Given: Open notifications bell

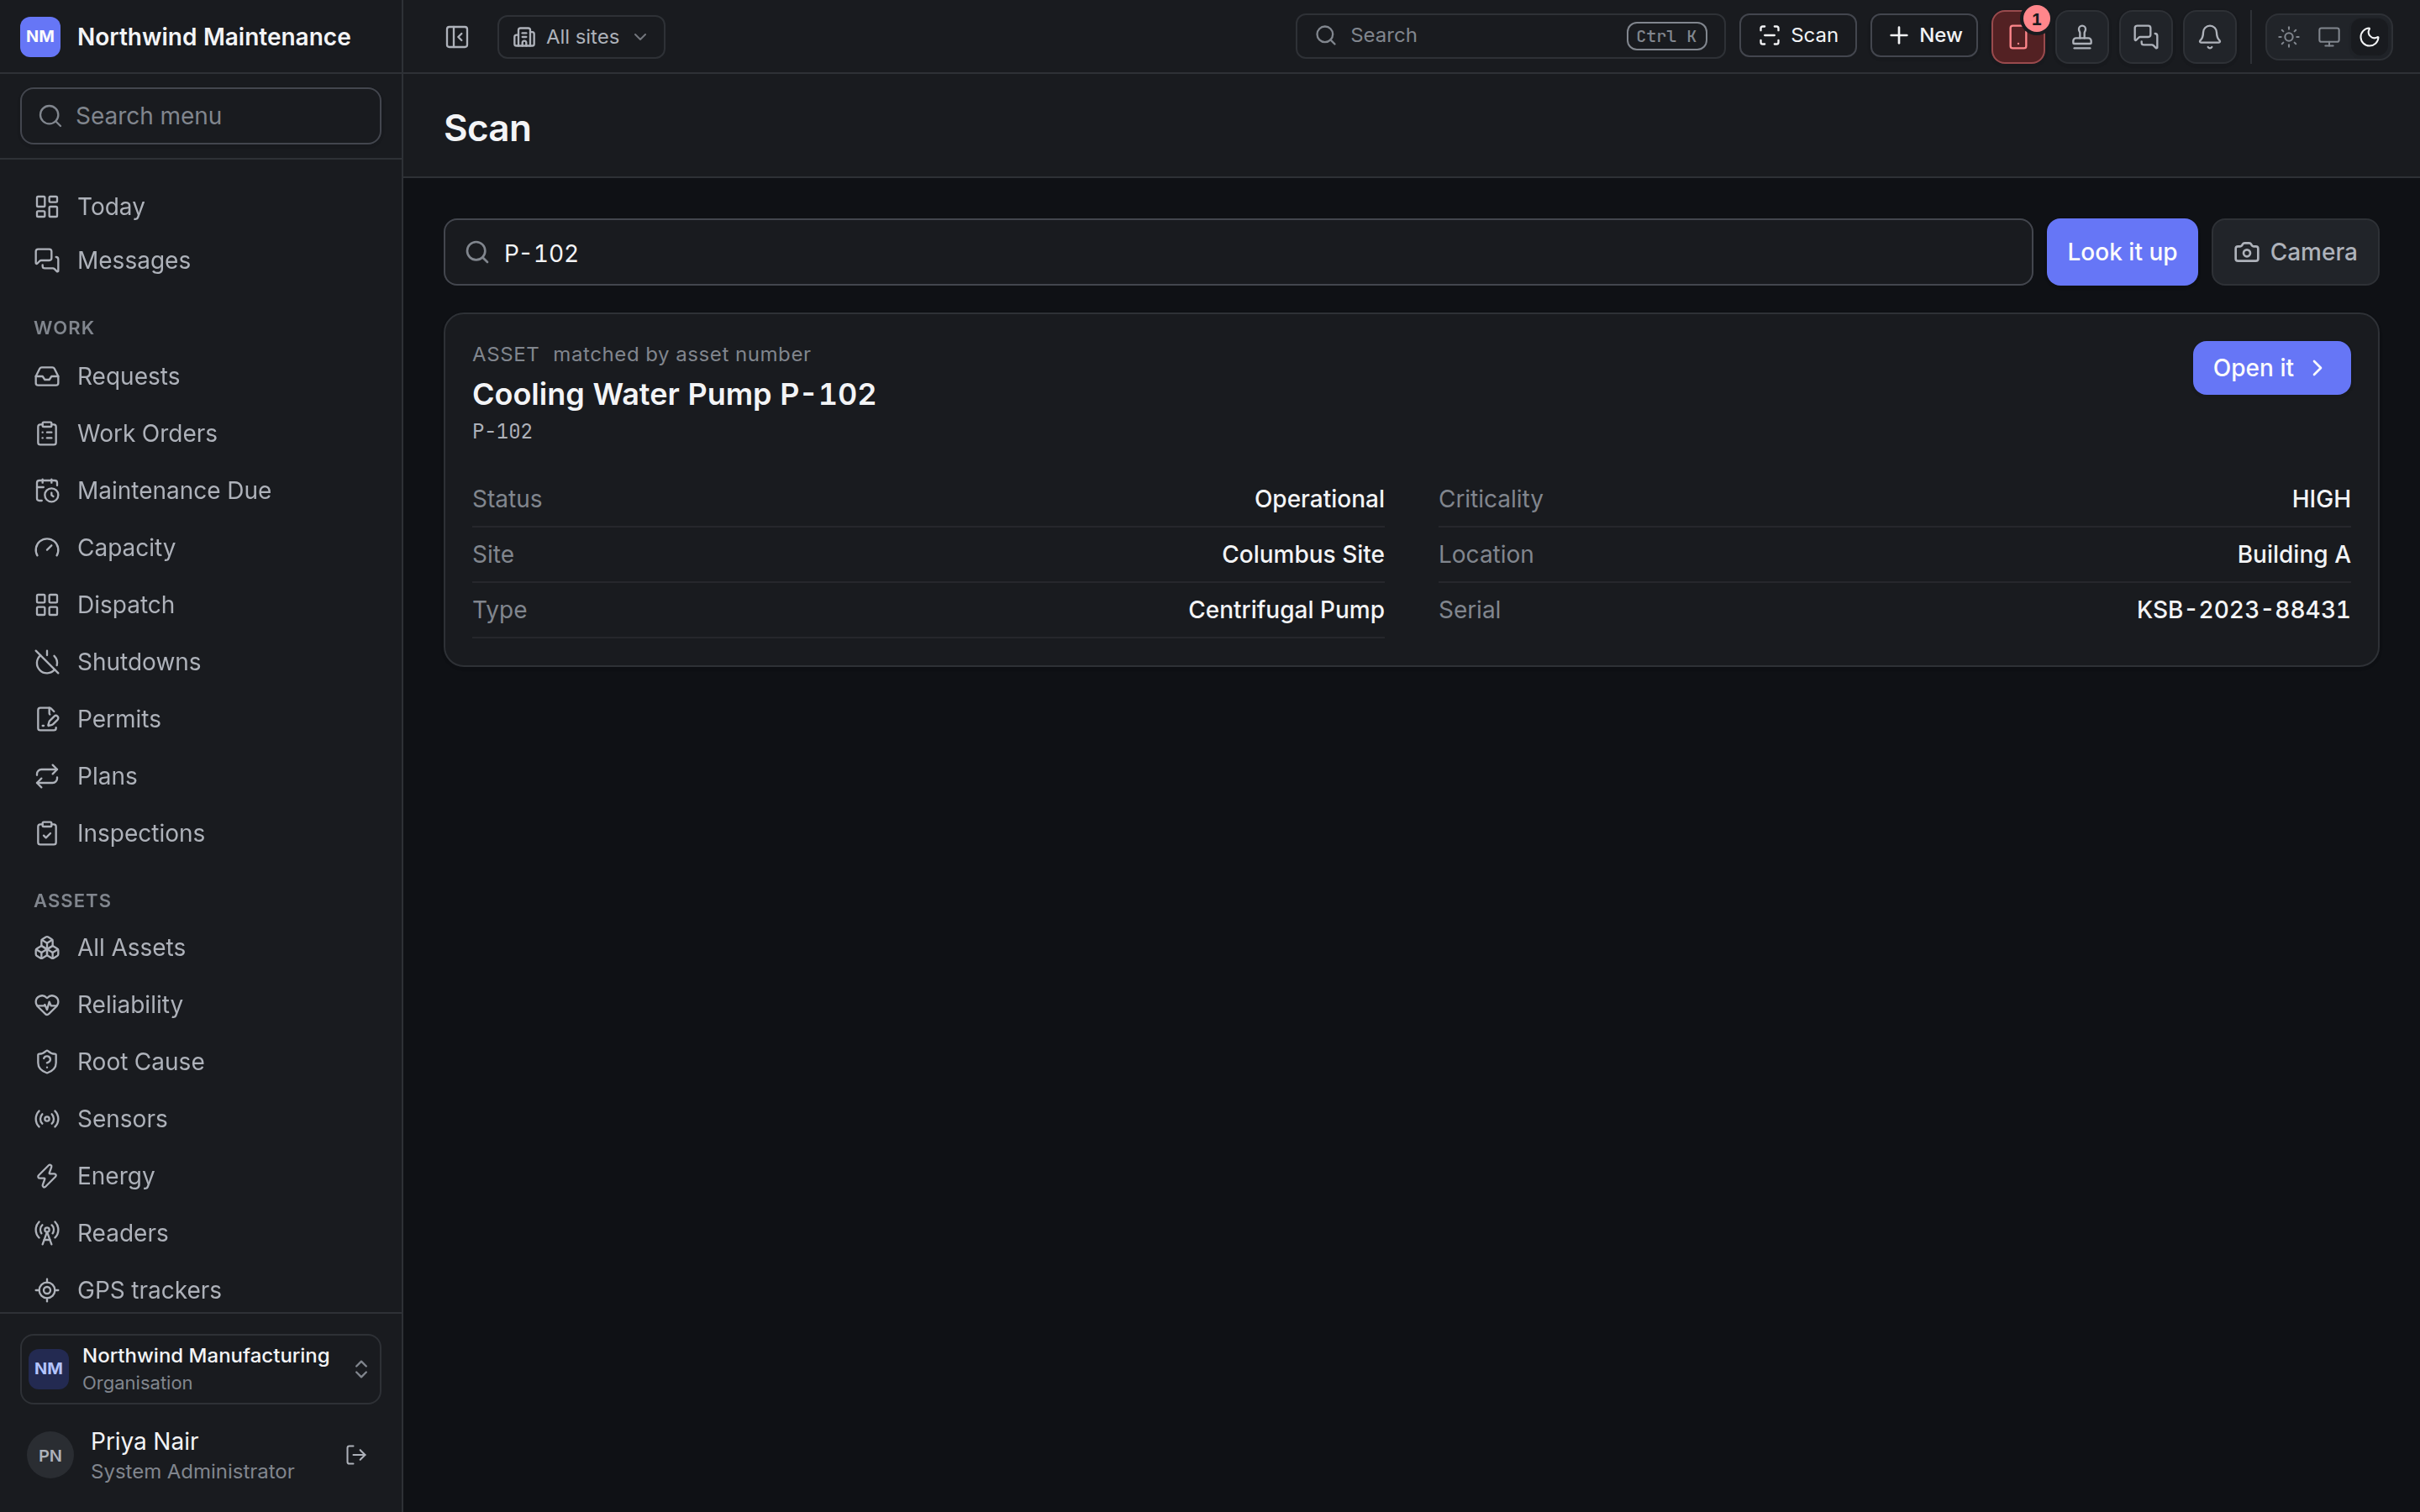Looking at the screenshot, I should (x=2210, y=37).
